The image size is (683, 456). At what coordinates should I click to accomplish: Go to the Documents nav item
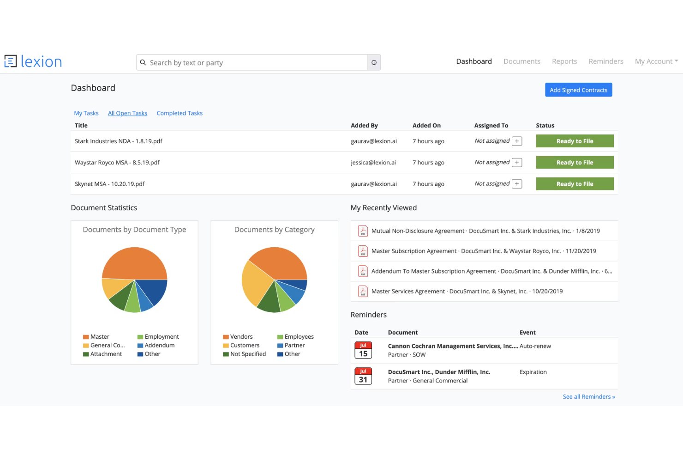[522, 61]
